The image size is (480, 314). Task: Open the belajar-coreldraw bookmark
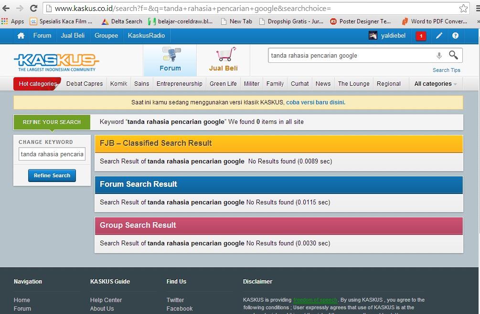[x=180, y=21]
